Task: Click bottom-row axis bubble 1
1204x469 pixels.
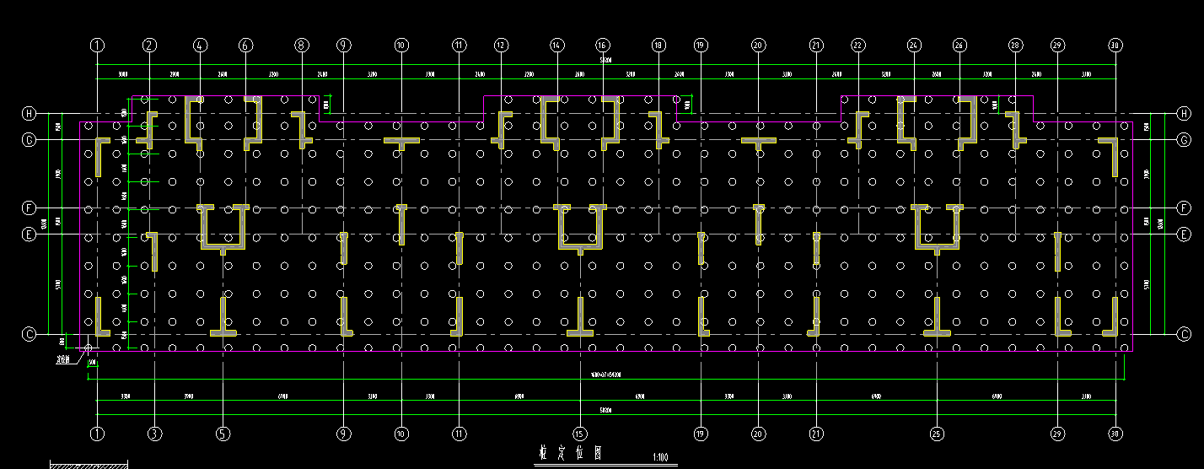Action: click(x=98, y=434)
